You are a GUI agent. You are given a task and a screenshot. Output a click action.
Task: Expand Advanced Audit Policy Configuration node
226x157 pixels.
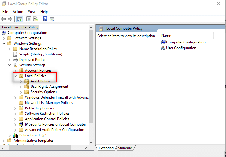point(15,130)
